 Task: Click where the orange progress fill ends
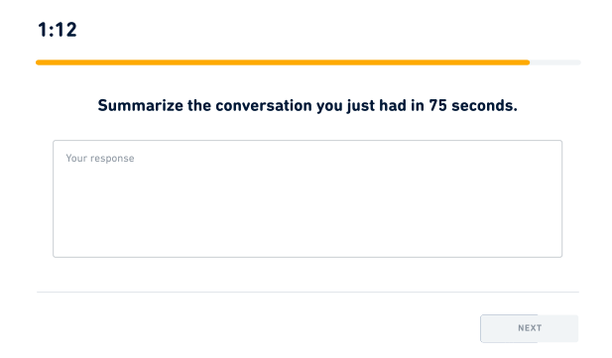pos(528,62)
